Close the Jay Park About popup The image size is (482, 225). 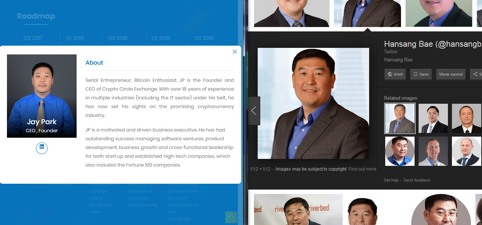(235, 52)
